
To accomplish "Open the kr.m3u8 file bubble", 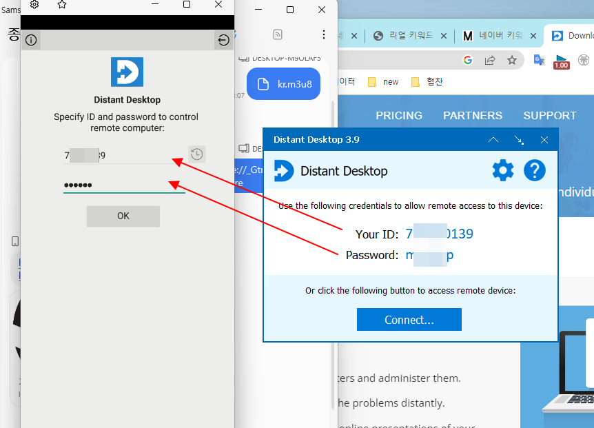I will tap(283, 83).
